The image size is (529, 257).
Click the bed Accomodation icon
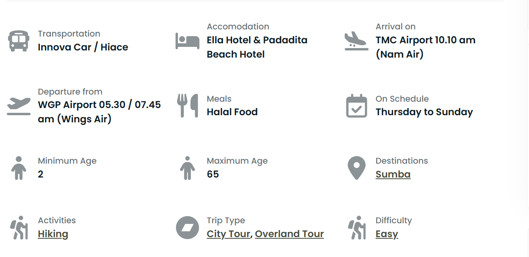pos(187,41)
